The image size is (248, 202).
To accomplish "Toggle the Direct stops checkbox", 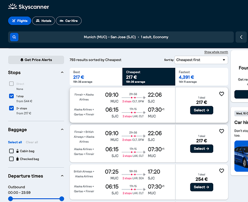I will pos(11,84).
